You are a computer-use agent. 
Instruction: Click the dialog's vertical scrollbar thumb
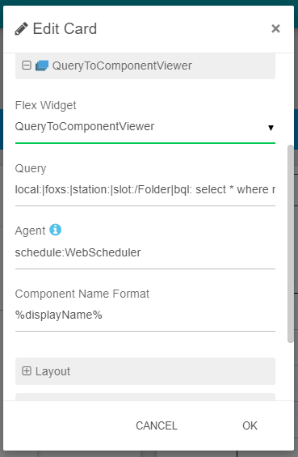(290, 243)
